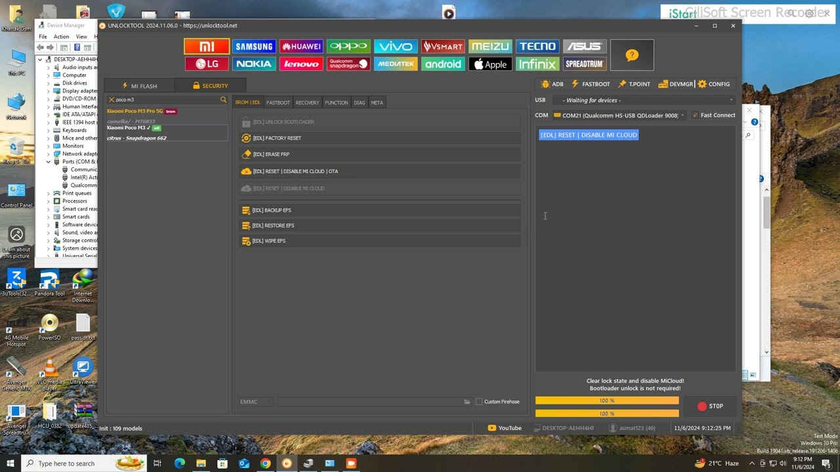Viewport: 840px width, 472px height.
Task: Open the CONFIG settings
Action: pyautogui.click(x=714, y=84)
